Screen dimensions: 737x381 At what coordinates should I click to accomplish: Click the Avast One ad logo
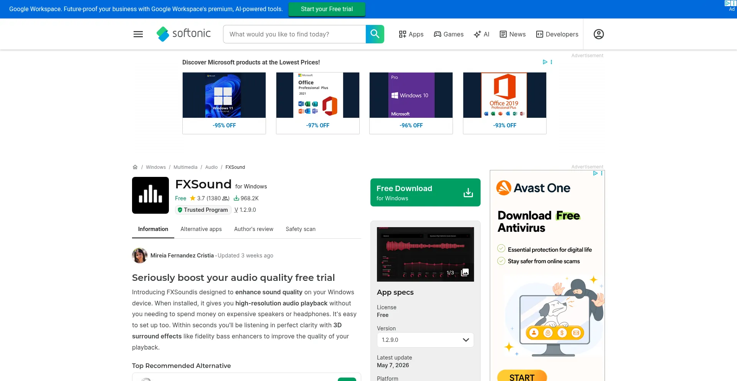[x=533, y=188]
